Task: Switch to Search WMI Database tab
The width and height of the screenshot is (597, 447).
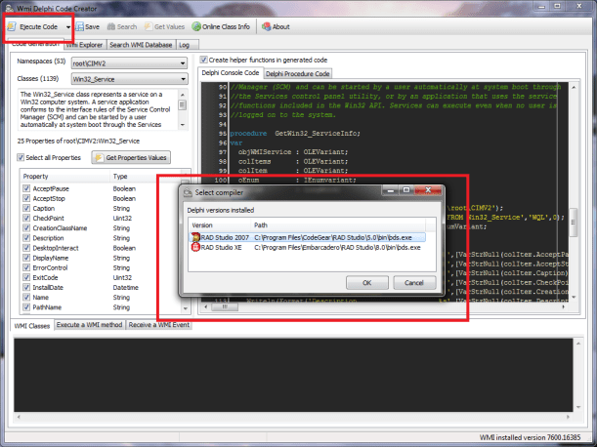Action: pos(141,45)
